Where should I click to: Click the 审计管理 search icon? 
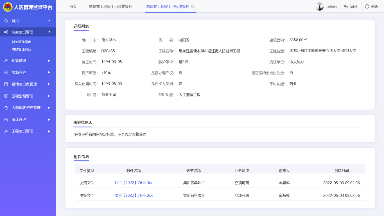(6, 120)
